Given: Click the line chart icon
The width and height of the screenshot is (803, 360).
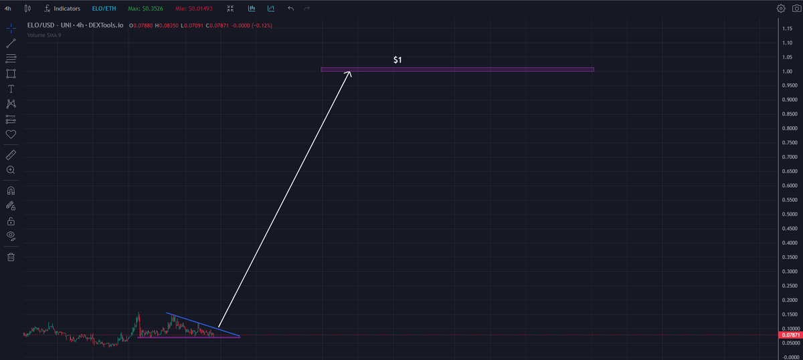Looking at the screenshot, I should click(270, 9).
